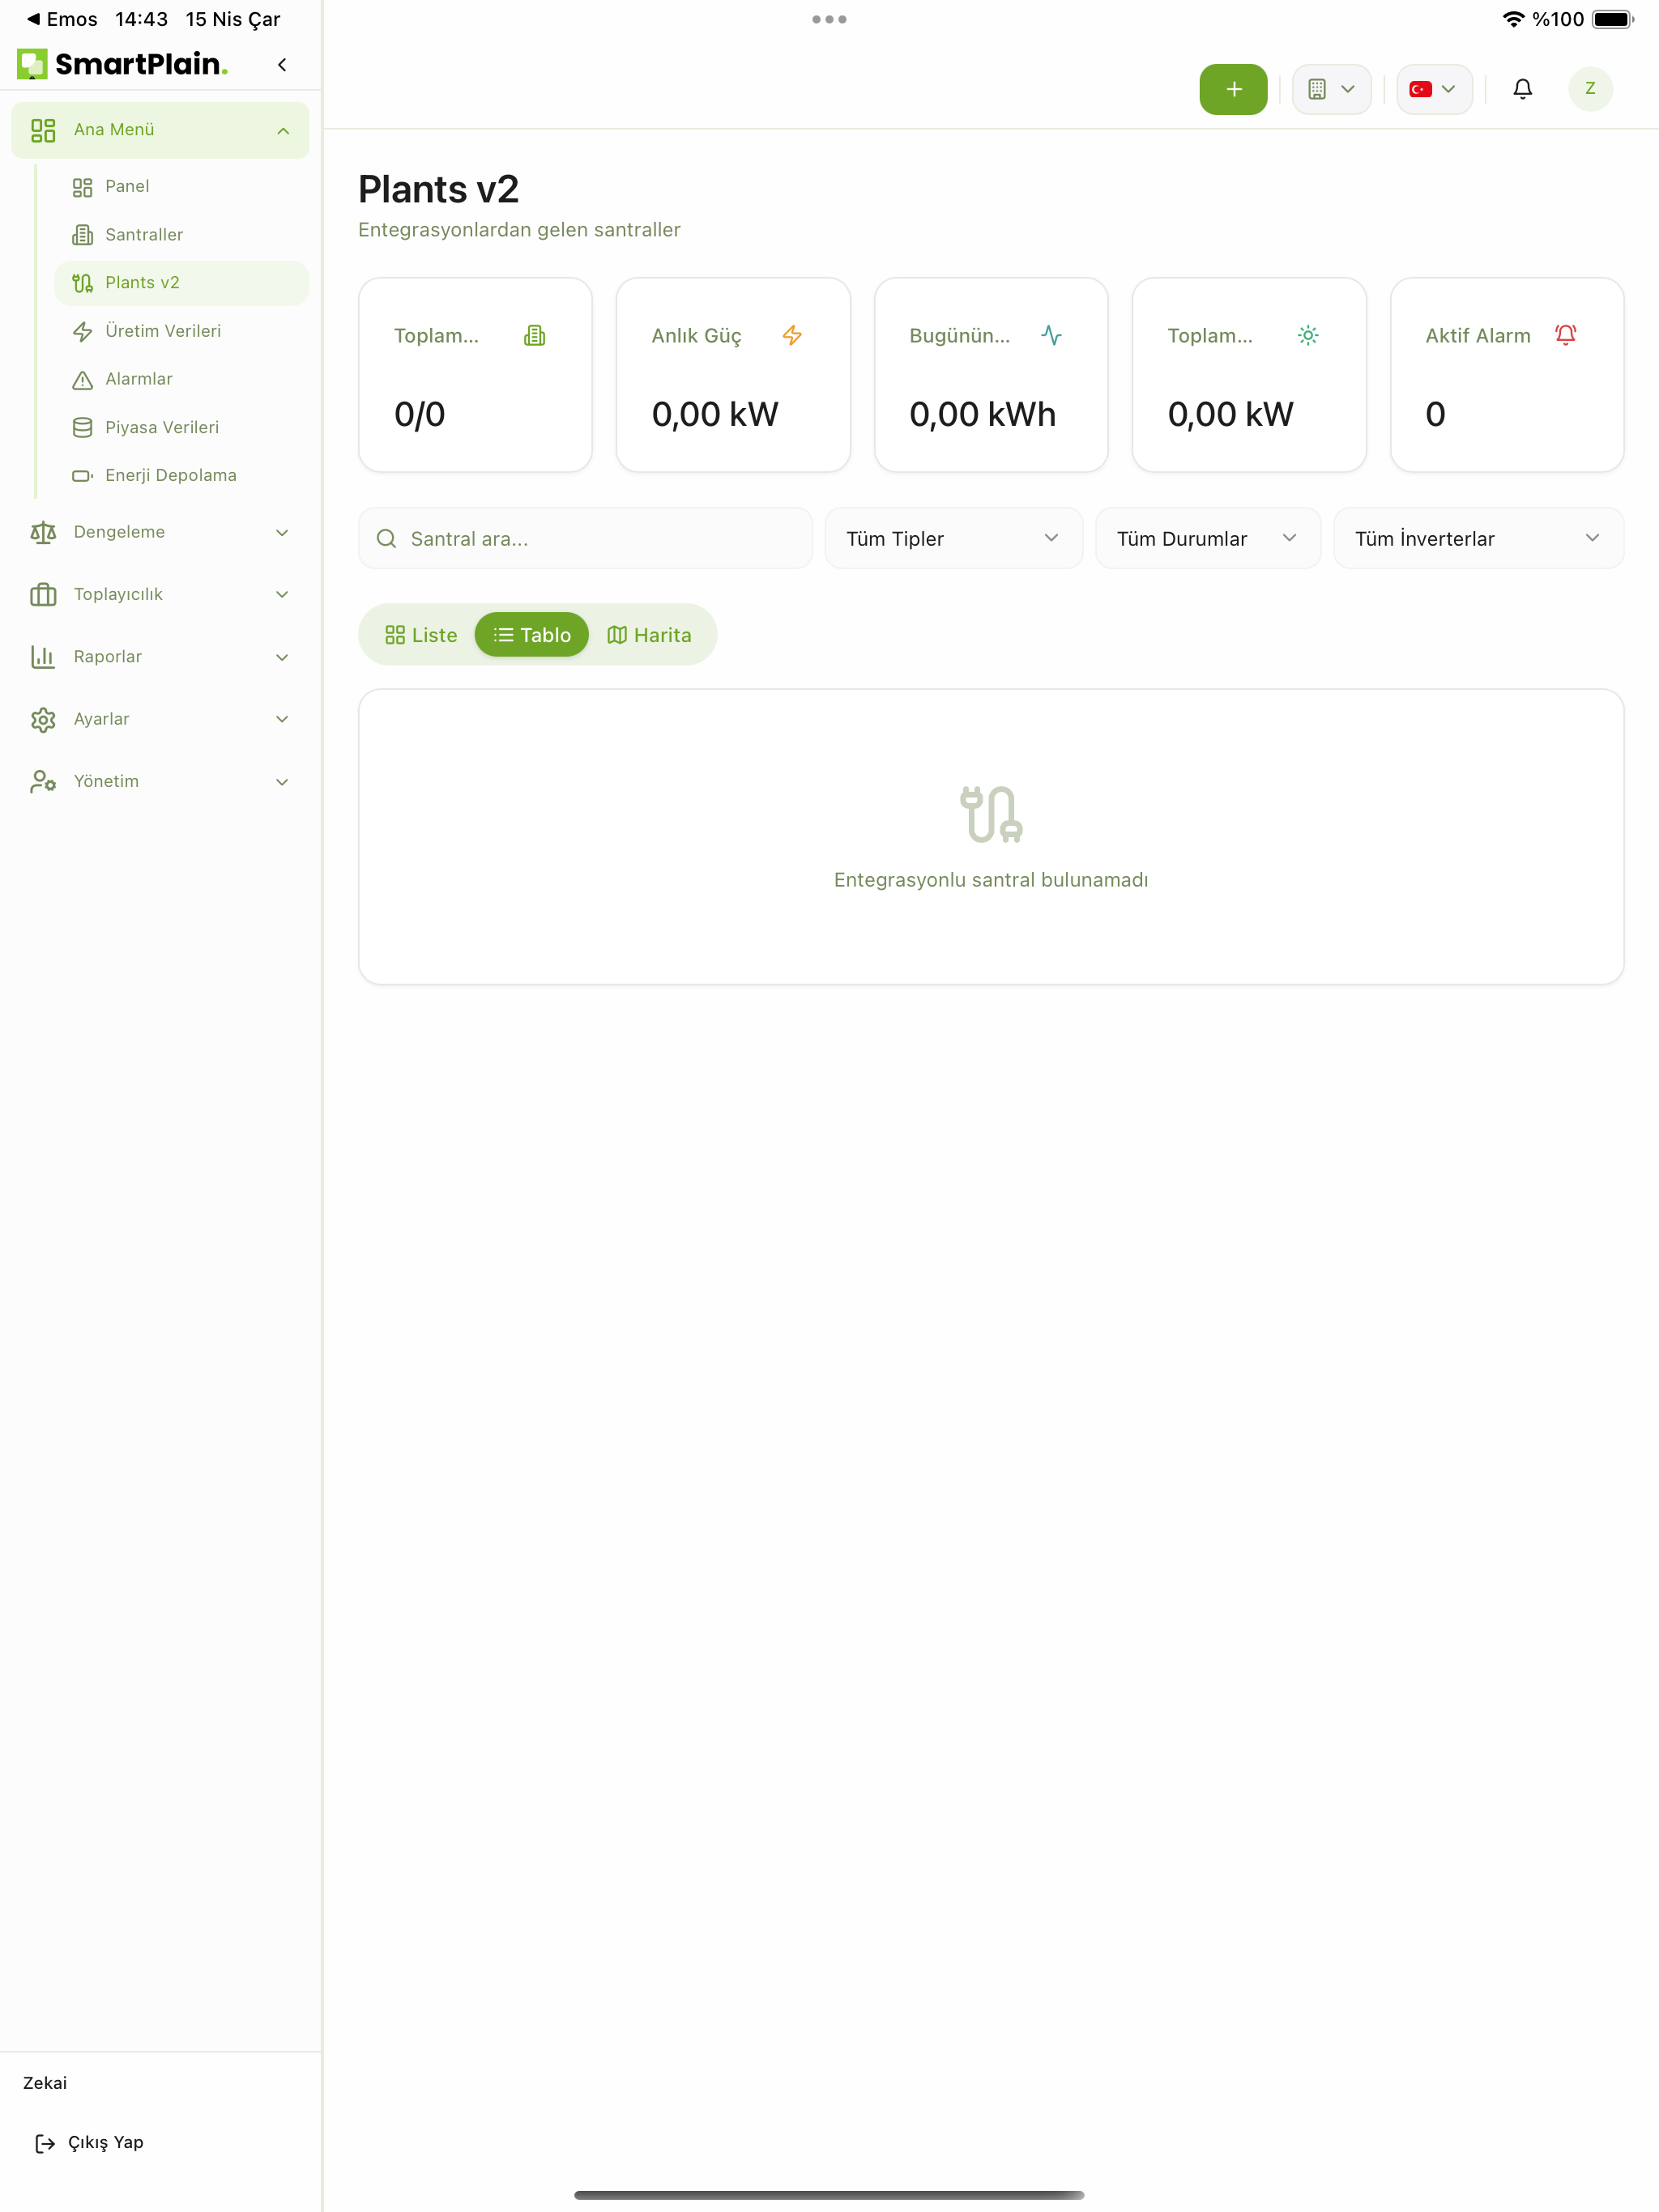This screenshot has width=1659, height=2212.
Task: Open the building organization selector
Action: tap(1331, 89)
